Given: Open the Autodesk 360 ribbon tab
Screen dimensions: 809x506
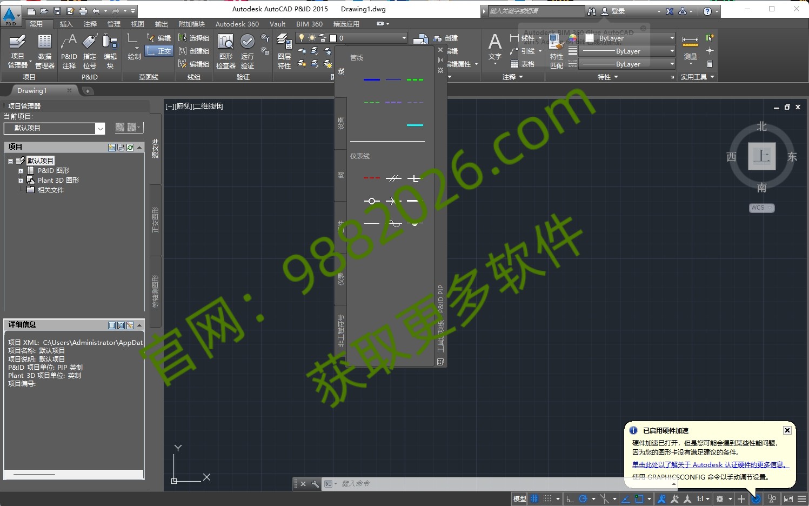Looking at the screenshot, I should click(x=237, y=24).
